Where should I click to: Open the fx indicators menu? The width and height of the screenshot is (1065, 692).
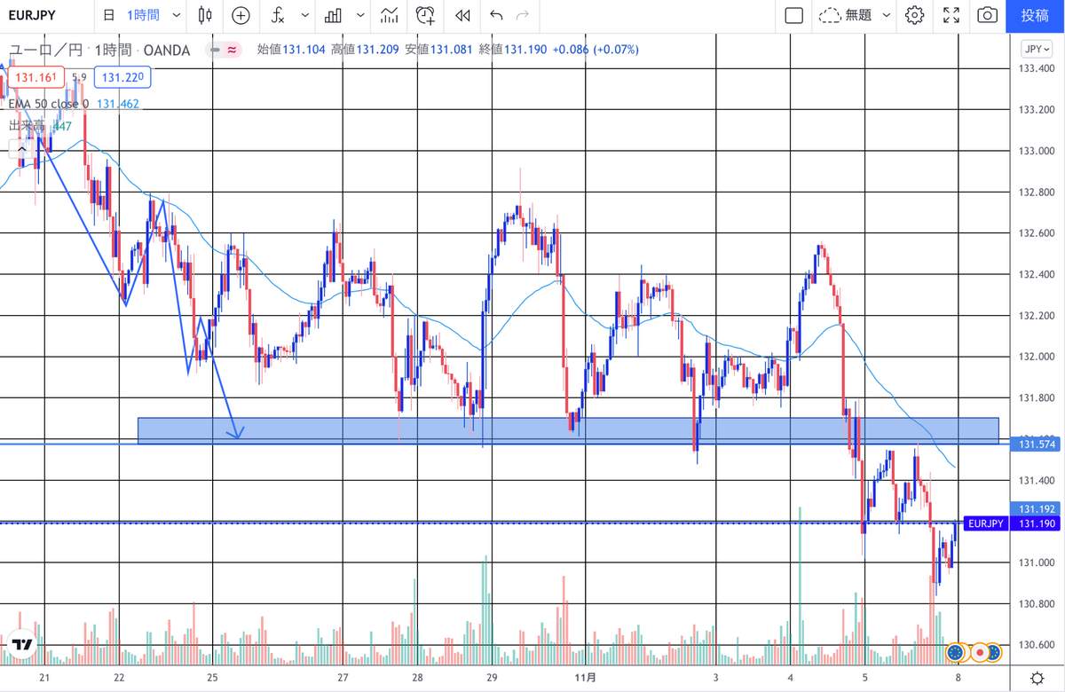tap(279, 15)
